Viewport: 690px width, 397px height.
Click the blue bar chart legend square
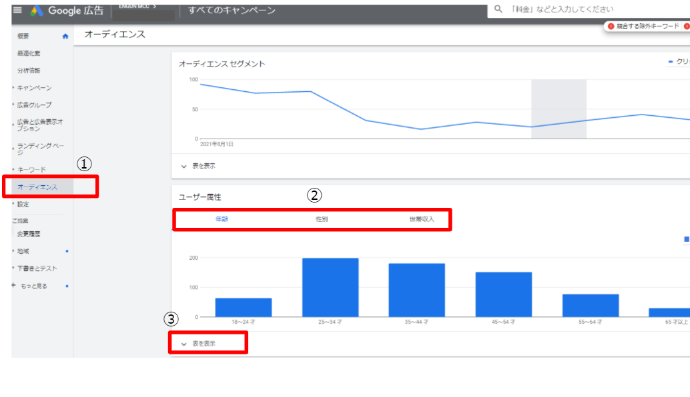[687, 239]
